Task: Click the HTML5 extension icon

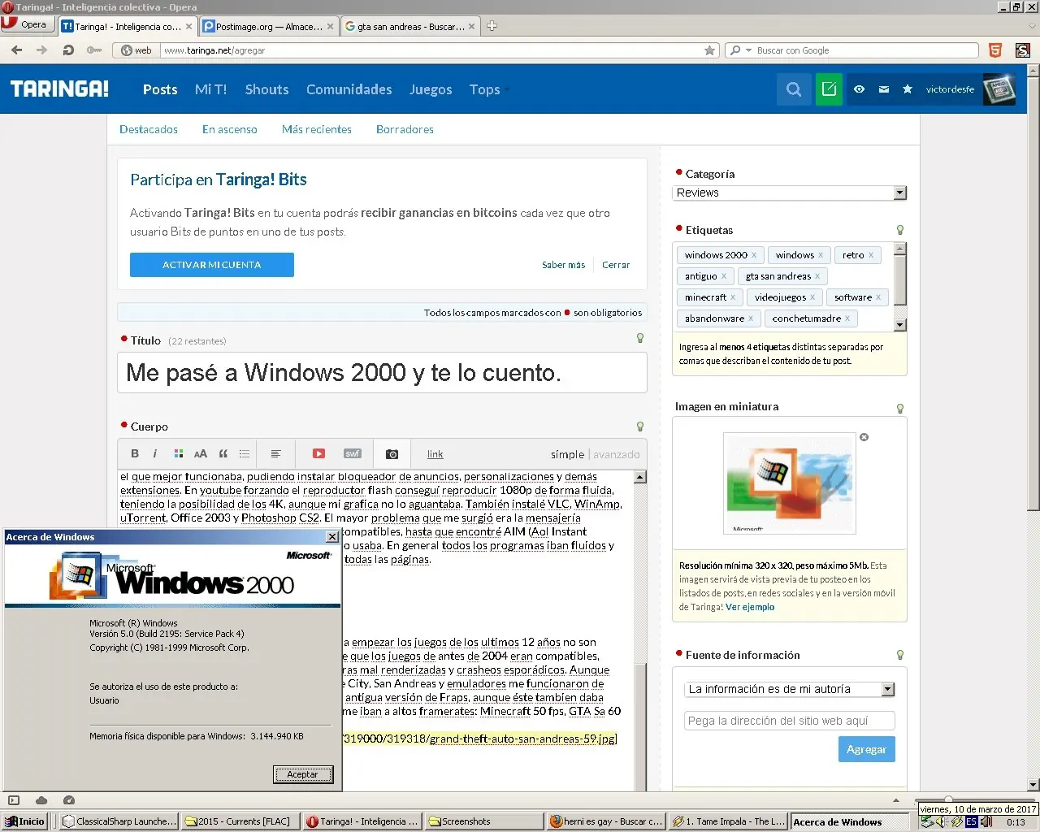Action: point(995,50)
